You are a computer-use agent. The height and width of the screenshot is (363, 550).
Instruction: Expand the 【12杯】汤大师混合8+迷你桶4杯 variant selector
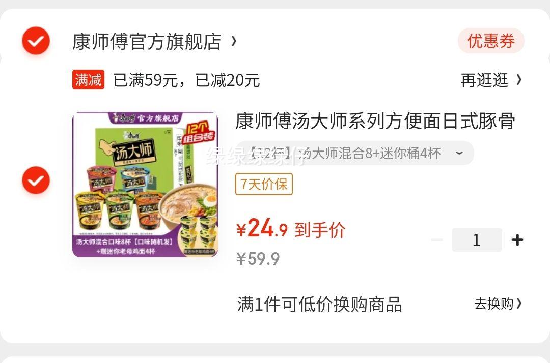pyautogui.click(x=354, y=153)
